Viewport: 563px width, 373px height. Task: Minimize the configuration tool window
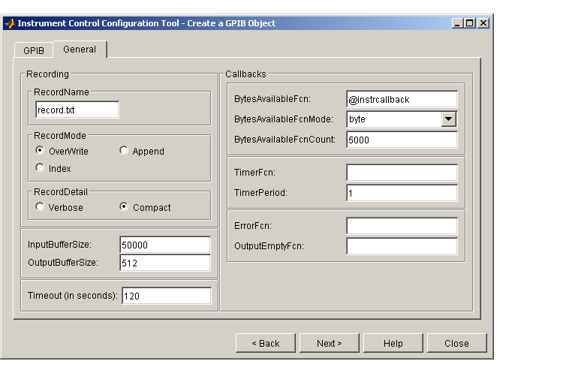pos(457,23)
